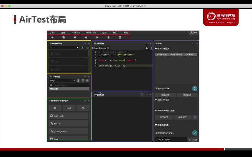Open the 帮助 menu
The height and width of the screenshot is (157, 252).
[126, 33]
